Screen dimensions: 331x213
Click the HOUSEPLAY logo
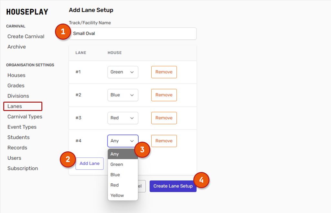(27, 12)
